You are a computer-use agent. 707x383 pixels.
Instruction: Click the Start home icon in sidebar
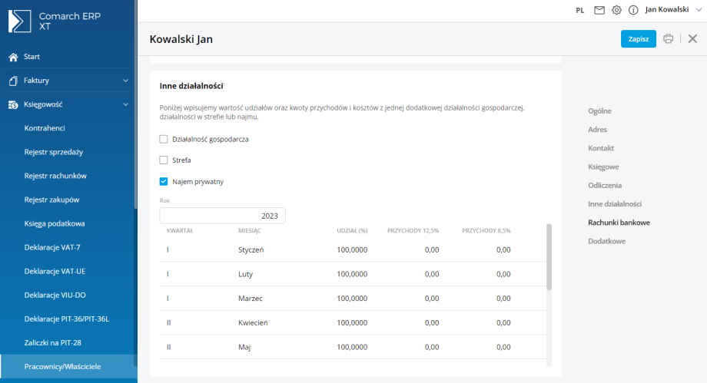13,57
